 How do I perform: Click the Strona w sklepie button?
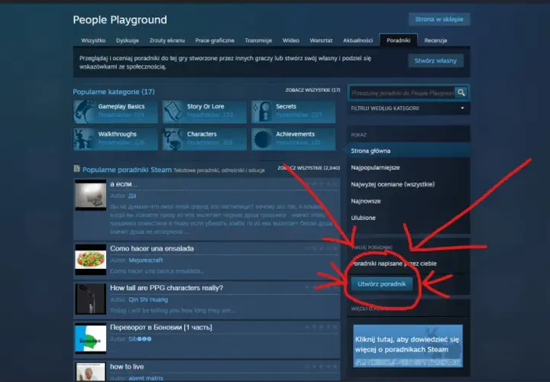439,19
